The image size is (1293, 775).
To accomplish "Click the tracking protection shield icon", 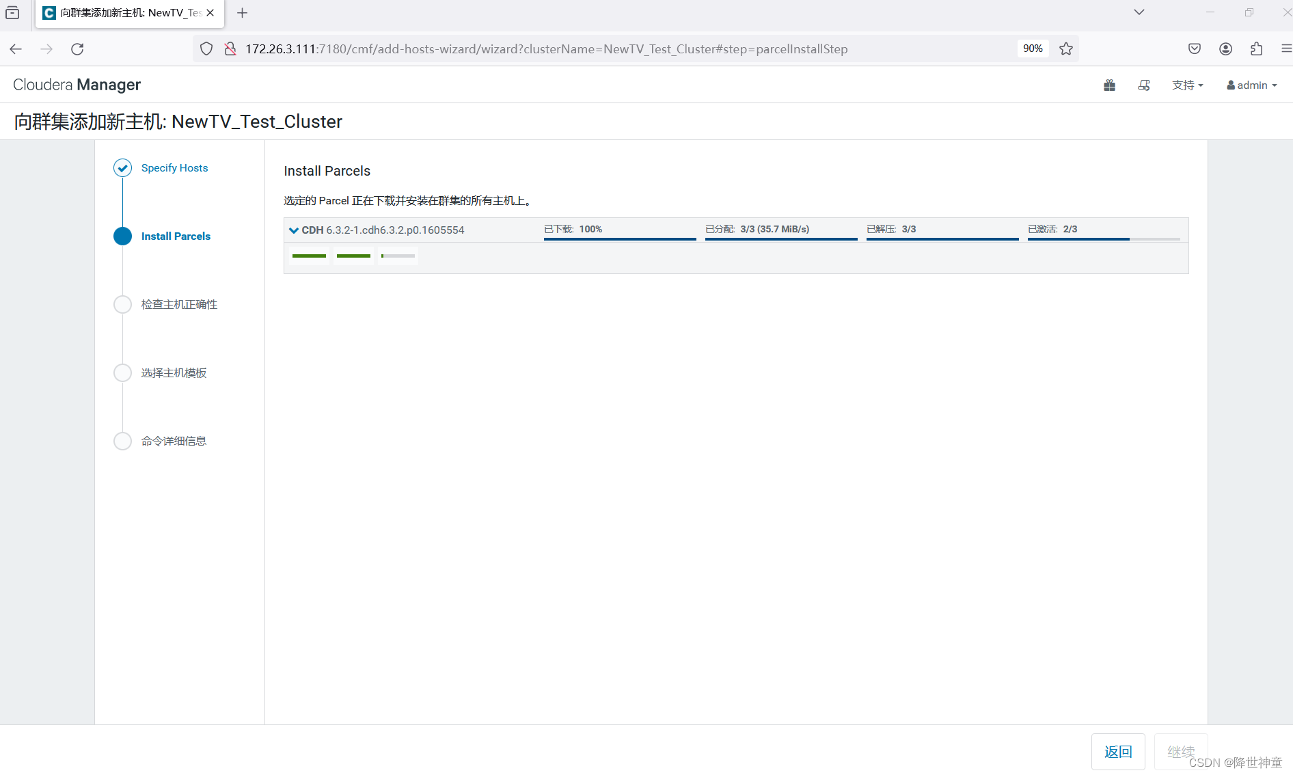I will (206, 49).
